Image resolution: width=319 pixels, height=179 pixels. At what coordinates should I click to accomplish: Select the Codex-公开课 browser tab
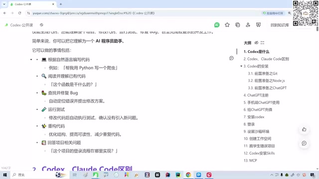[x=32, y=4]
